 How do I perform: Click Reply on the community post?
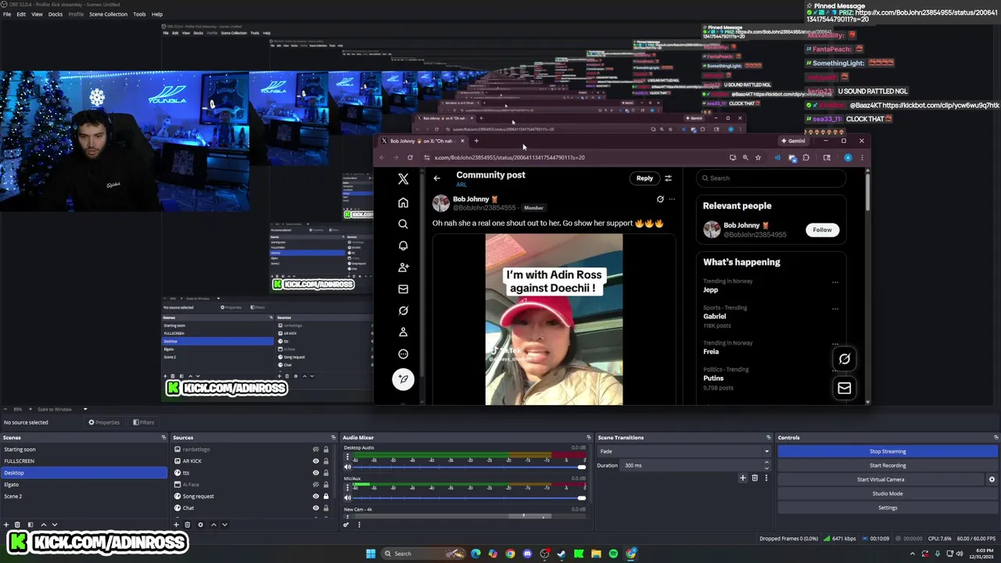[644, 178]
